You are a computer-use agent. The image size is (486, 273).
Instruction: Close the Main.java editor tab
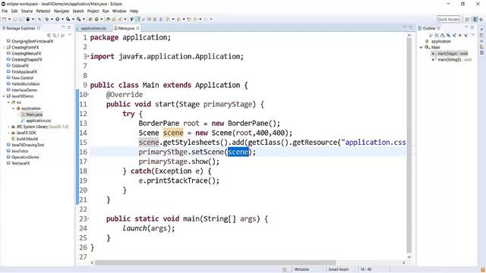(x=137, y=28)
